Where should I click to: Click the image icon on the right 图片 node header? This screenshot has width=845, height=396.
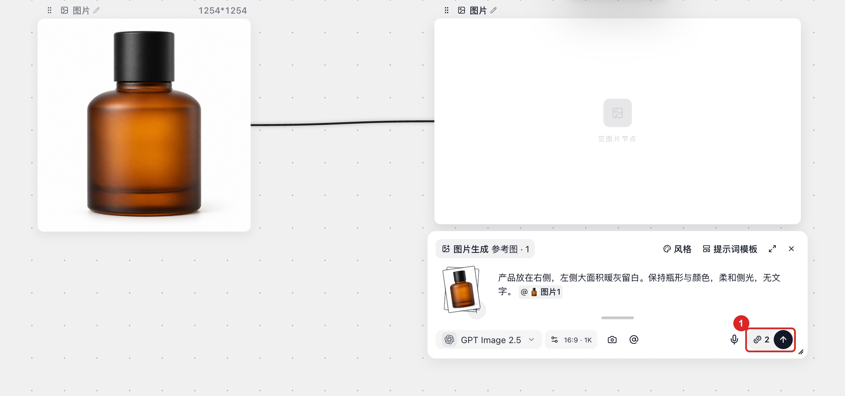462,11
